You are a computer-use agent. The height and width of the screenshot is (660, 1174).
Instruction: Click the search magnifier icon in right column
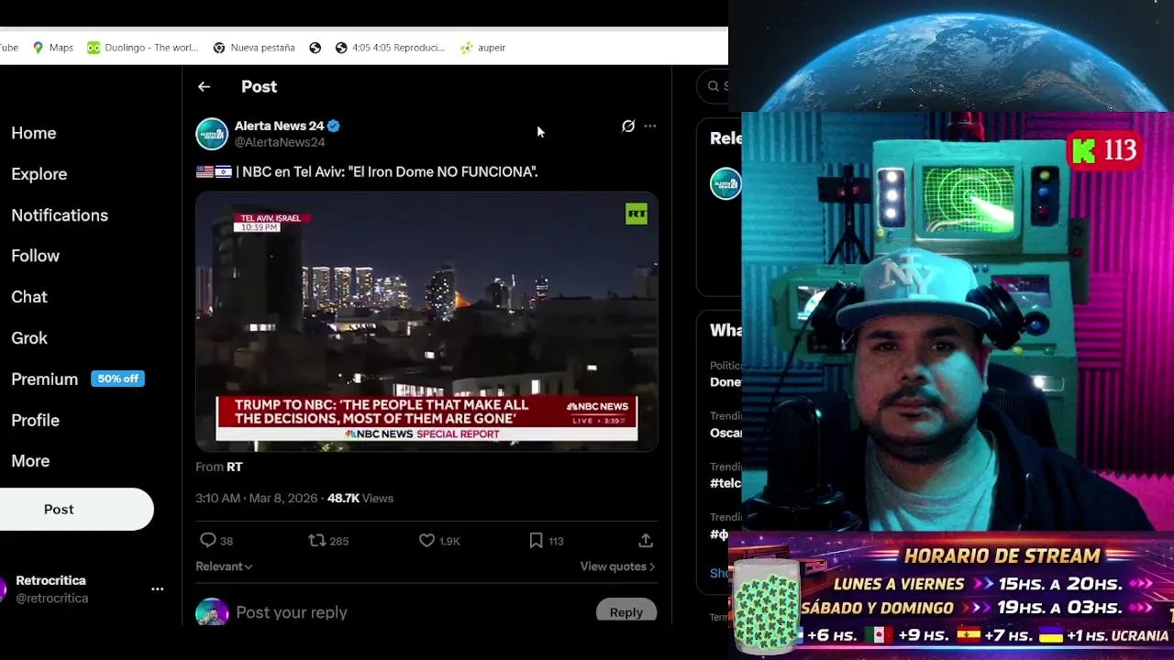[x=714, y=86]
